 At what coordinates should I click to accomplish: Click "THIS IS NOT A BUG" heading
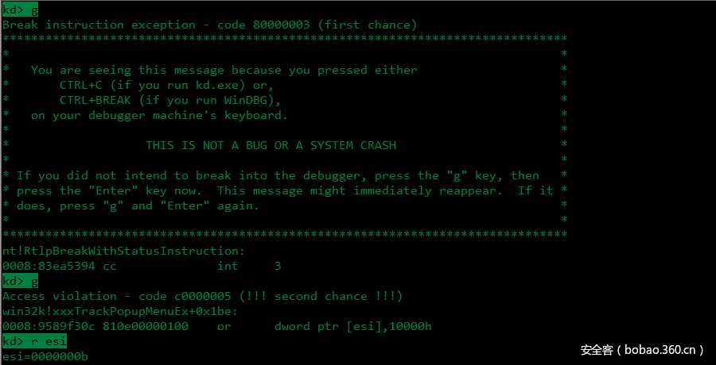click(x=270, y=145)
